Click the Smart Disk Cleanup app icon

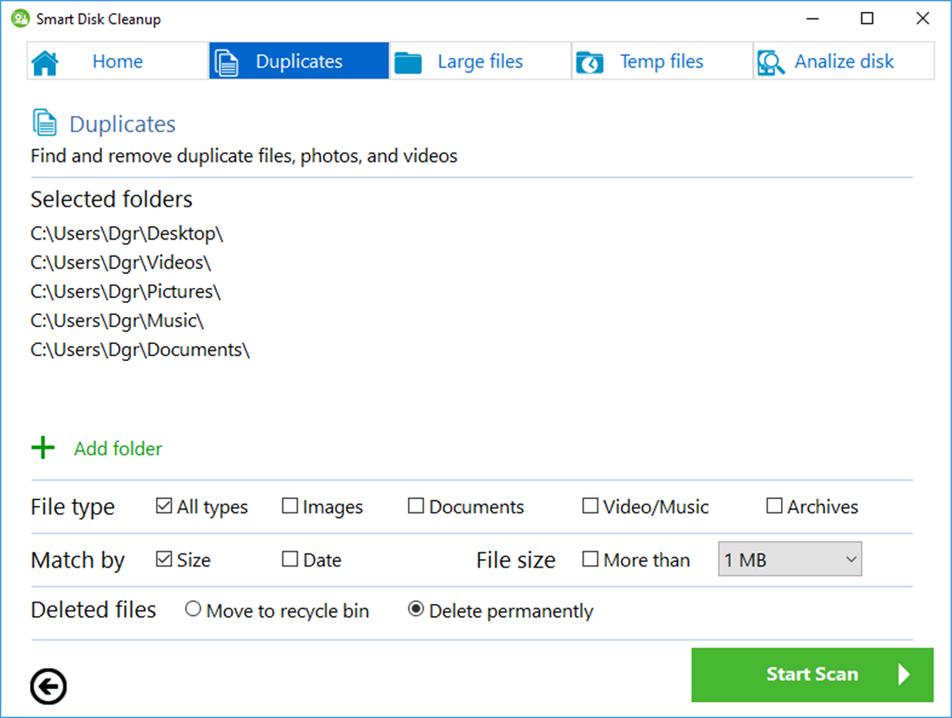(x=20, y=19)
